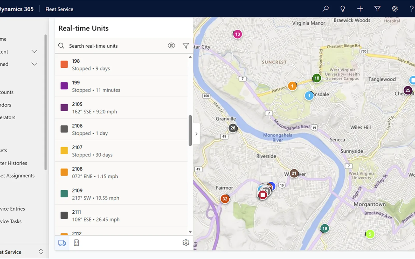
Task: Click the list scroll-down arrow
Action: [x=190, y=232]
